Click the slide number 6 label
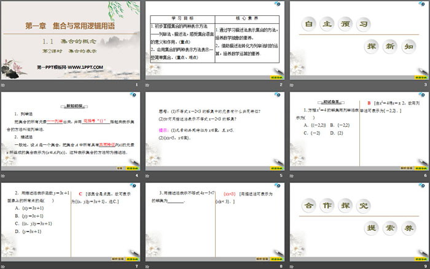This screenshot has width=430, height=269. pos(425,175)
